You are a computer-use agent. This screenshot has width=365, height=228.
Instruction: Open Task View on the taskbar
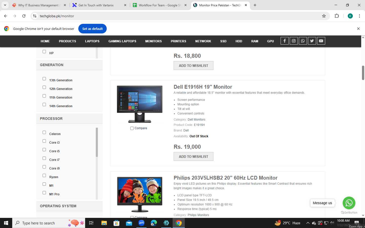pyautogui.click(x=91, y=223)
